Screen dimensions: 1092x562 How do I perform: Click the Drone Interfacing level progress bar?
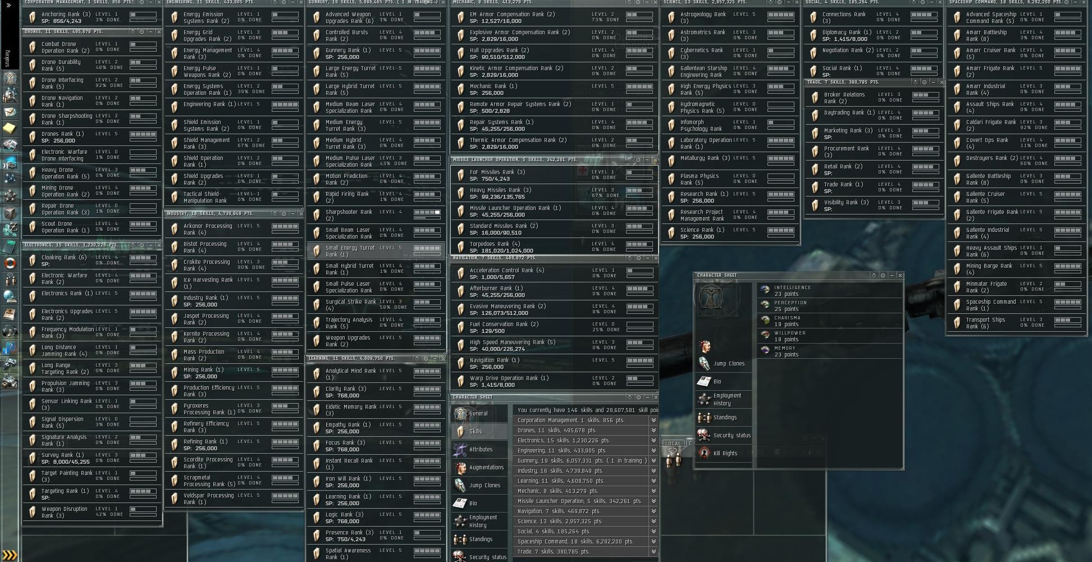[x=143, y=81]
